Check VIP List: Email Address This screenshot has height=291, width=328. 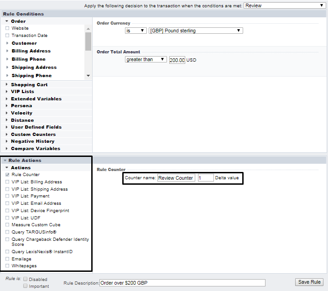[x=7, y=203]
